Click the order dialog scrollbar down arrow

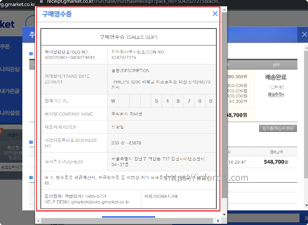point(306,206)
